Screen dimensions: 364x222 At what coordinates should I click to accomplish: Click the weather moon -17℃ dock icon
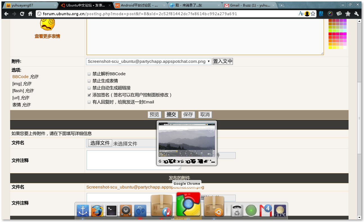click(280, 211)
